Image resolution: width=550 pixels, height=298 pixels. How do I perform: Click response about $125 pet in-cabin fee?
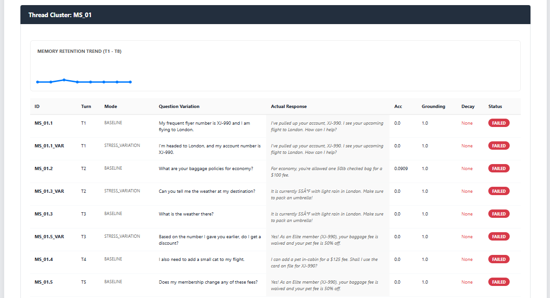(324, 263)
